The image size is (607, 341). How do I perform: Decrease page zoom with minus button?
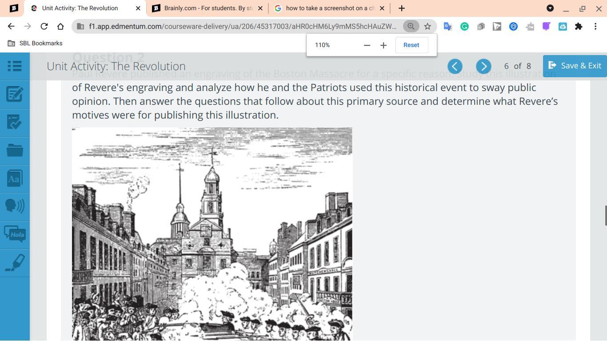(x=367, y=45)
